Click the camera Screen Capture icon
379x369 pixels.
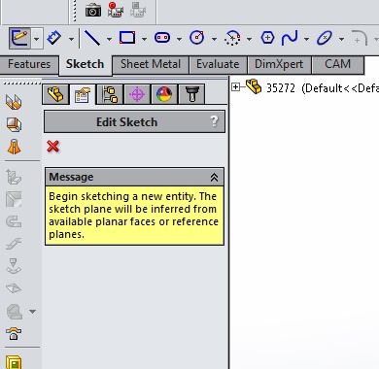[93, 10]
